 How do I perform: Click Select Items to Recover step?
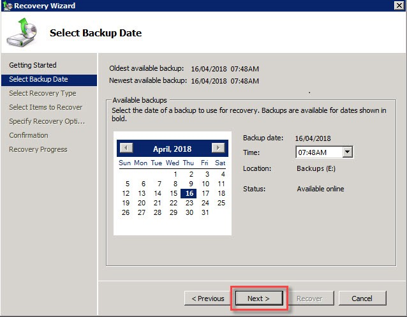point(45,107)
